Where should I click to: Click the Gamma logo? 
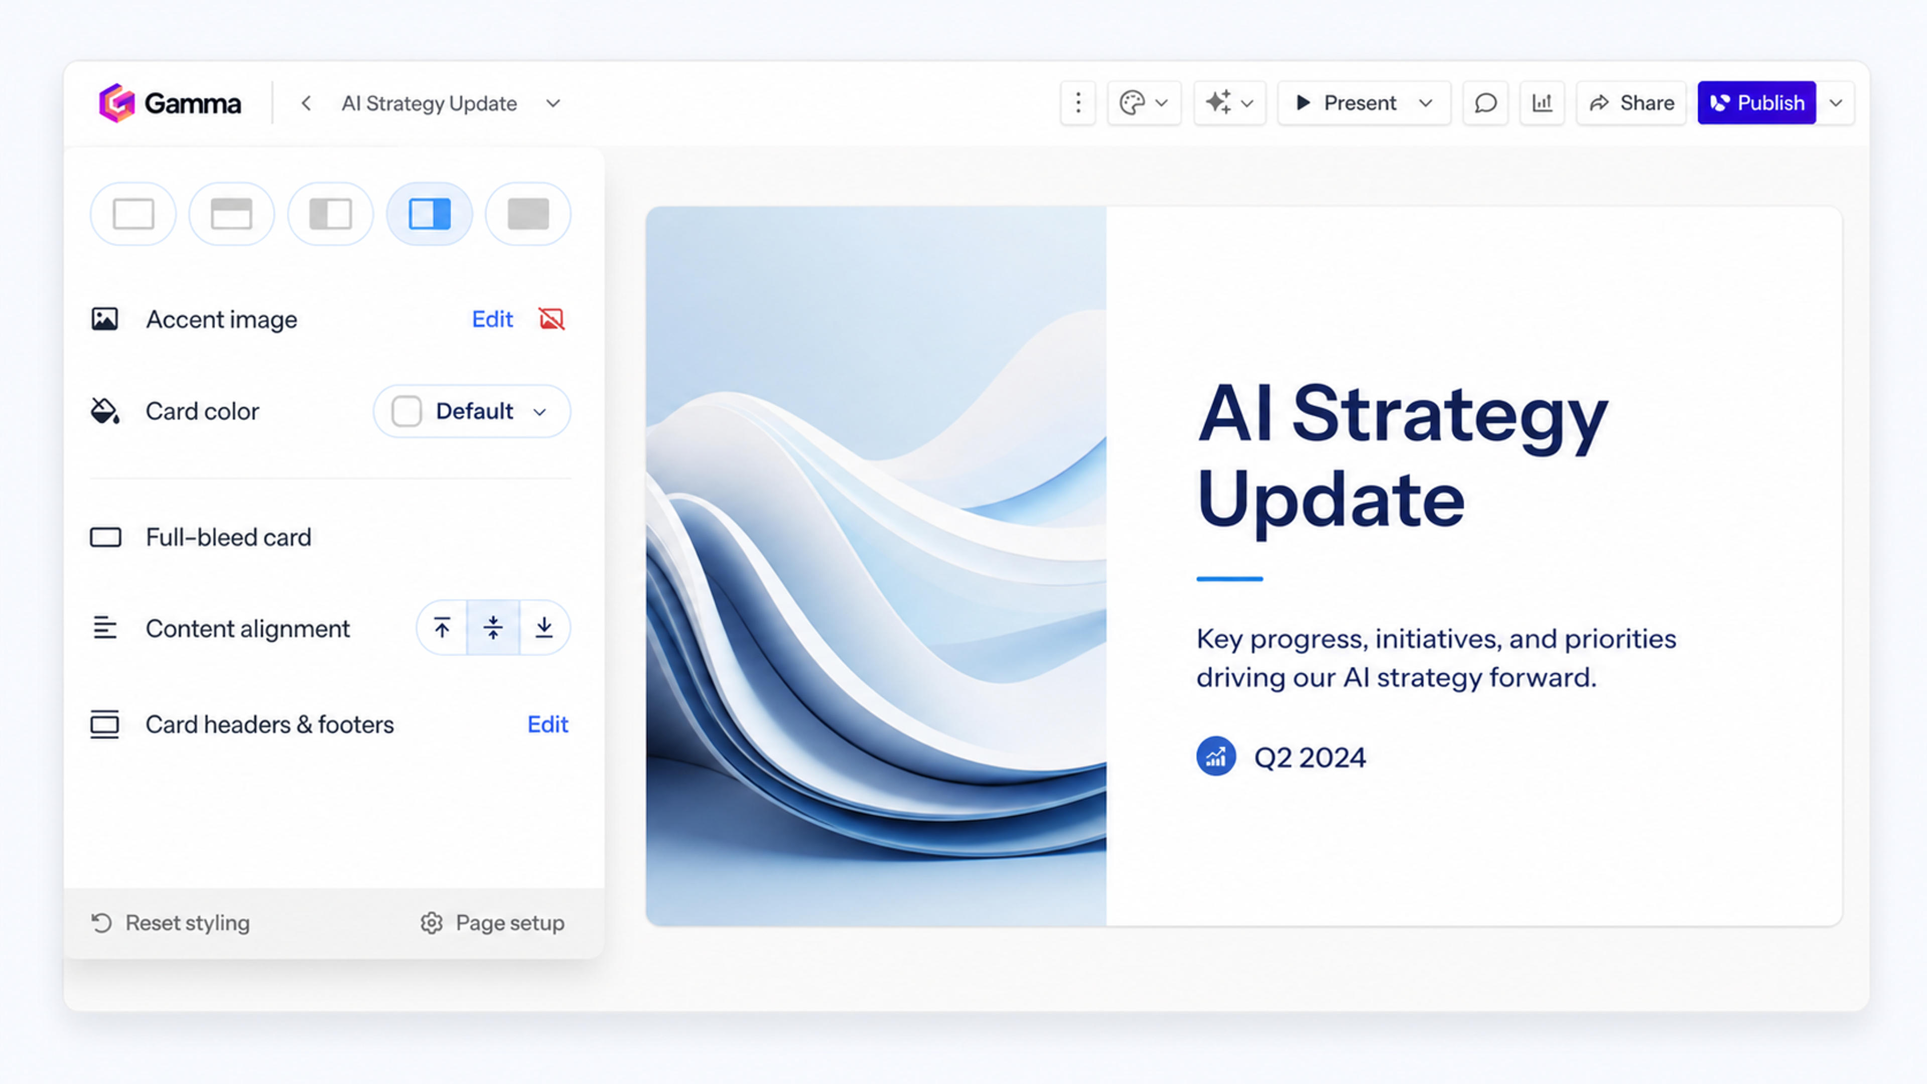(x=170, y=102)
